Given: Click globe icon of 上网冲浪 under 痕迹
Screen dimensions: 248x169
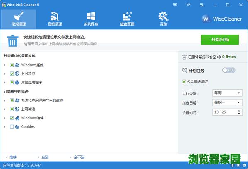Looking at the screenshot, I should (17, 109).
